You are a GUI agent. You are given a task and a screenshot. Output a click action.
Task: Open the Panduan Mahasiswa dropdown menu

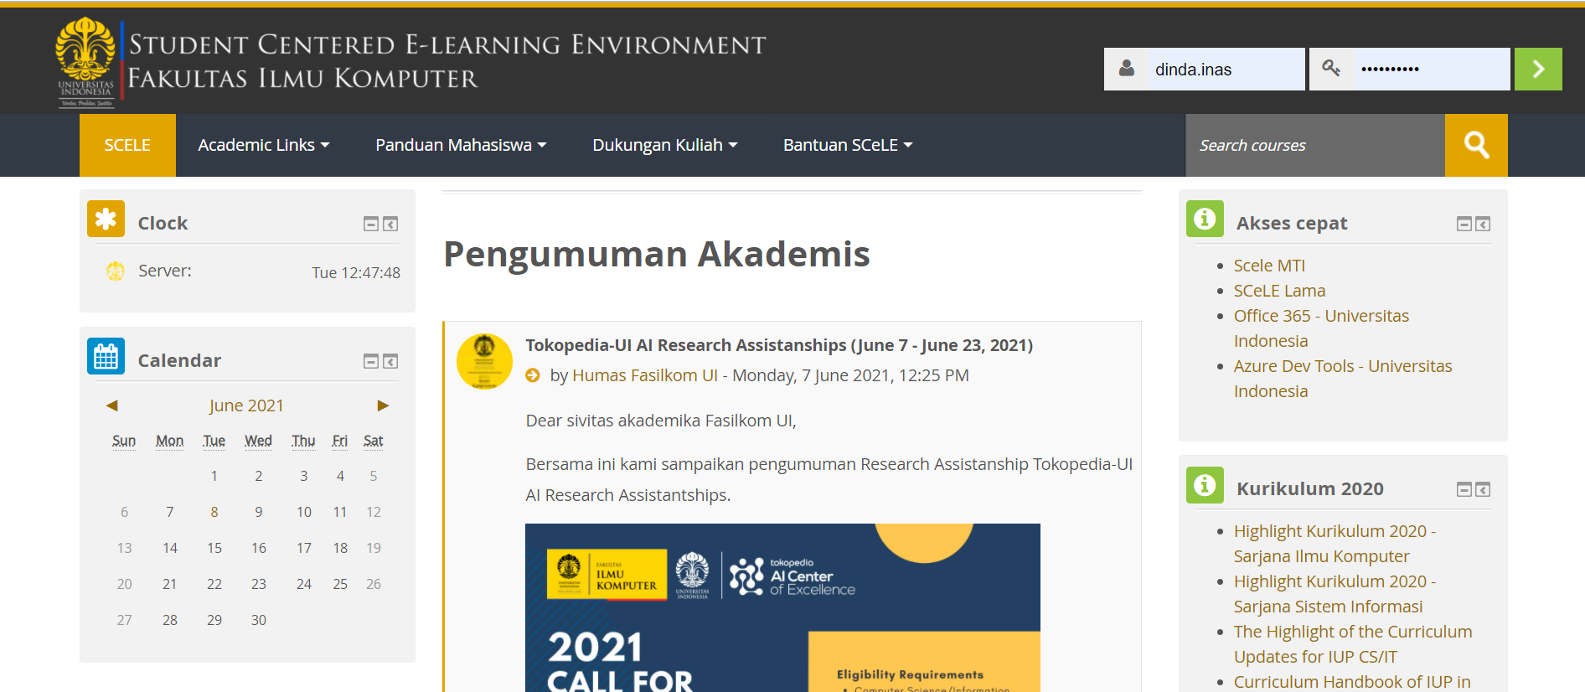(461, 145)
